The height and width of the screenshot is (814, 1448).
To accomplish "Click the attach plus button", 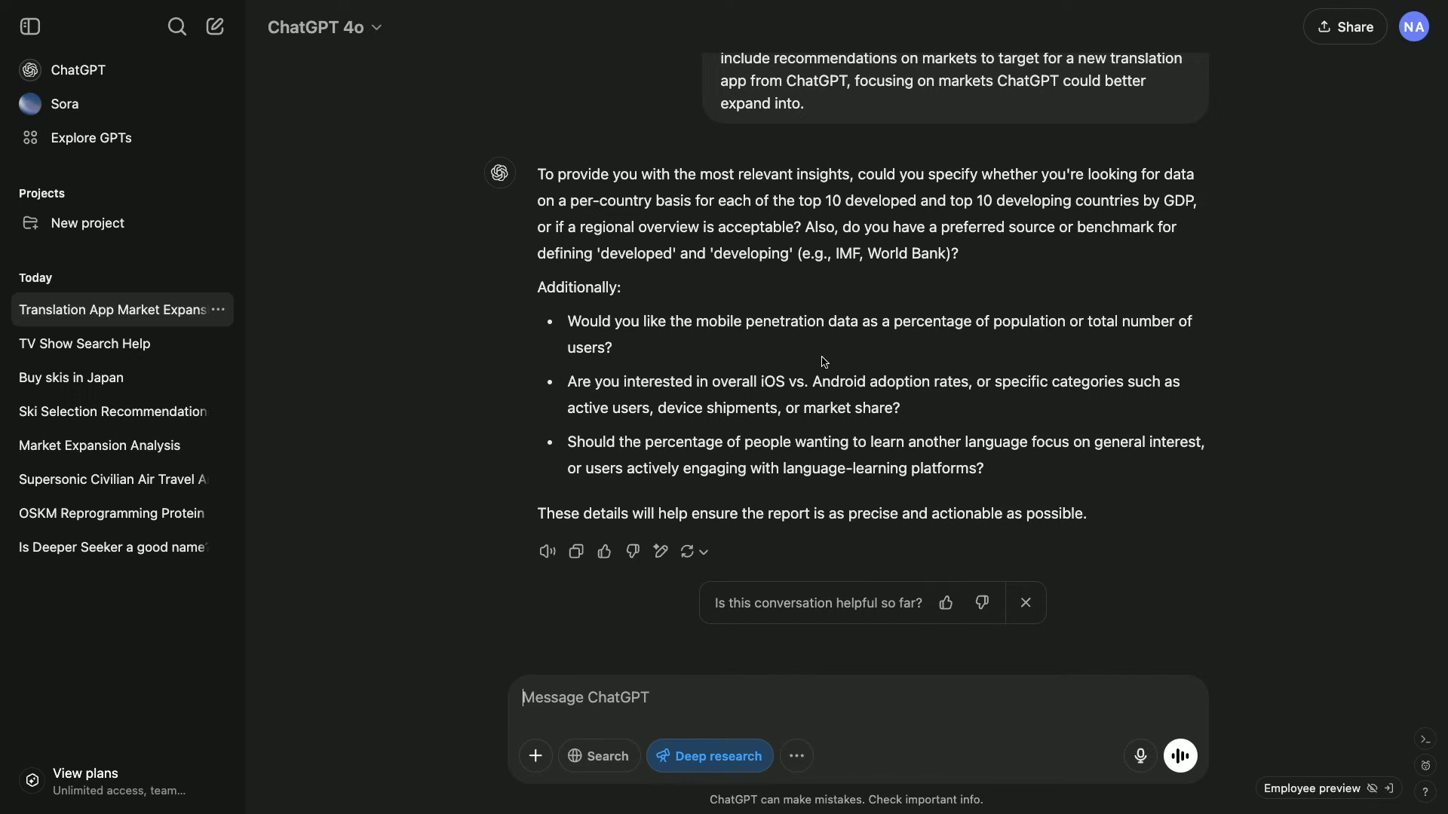I will coord(535,756).
